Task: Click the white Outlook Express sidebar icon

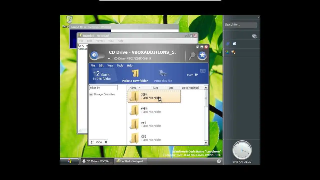Action: click(x=234, y=44)
